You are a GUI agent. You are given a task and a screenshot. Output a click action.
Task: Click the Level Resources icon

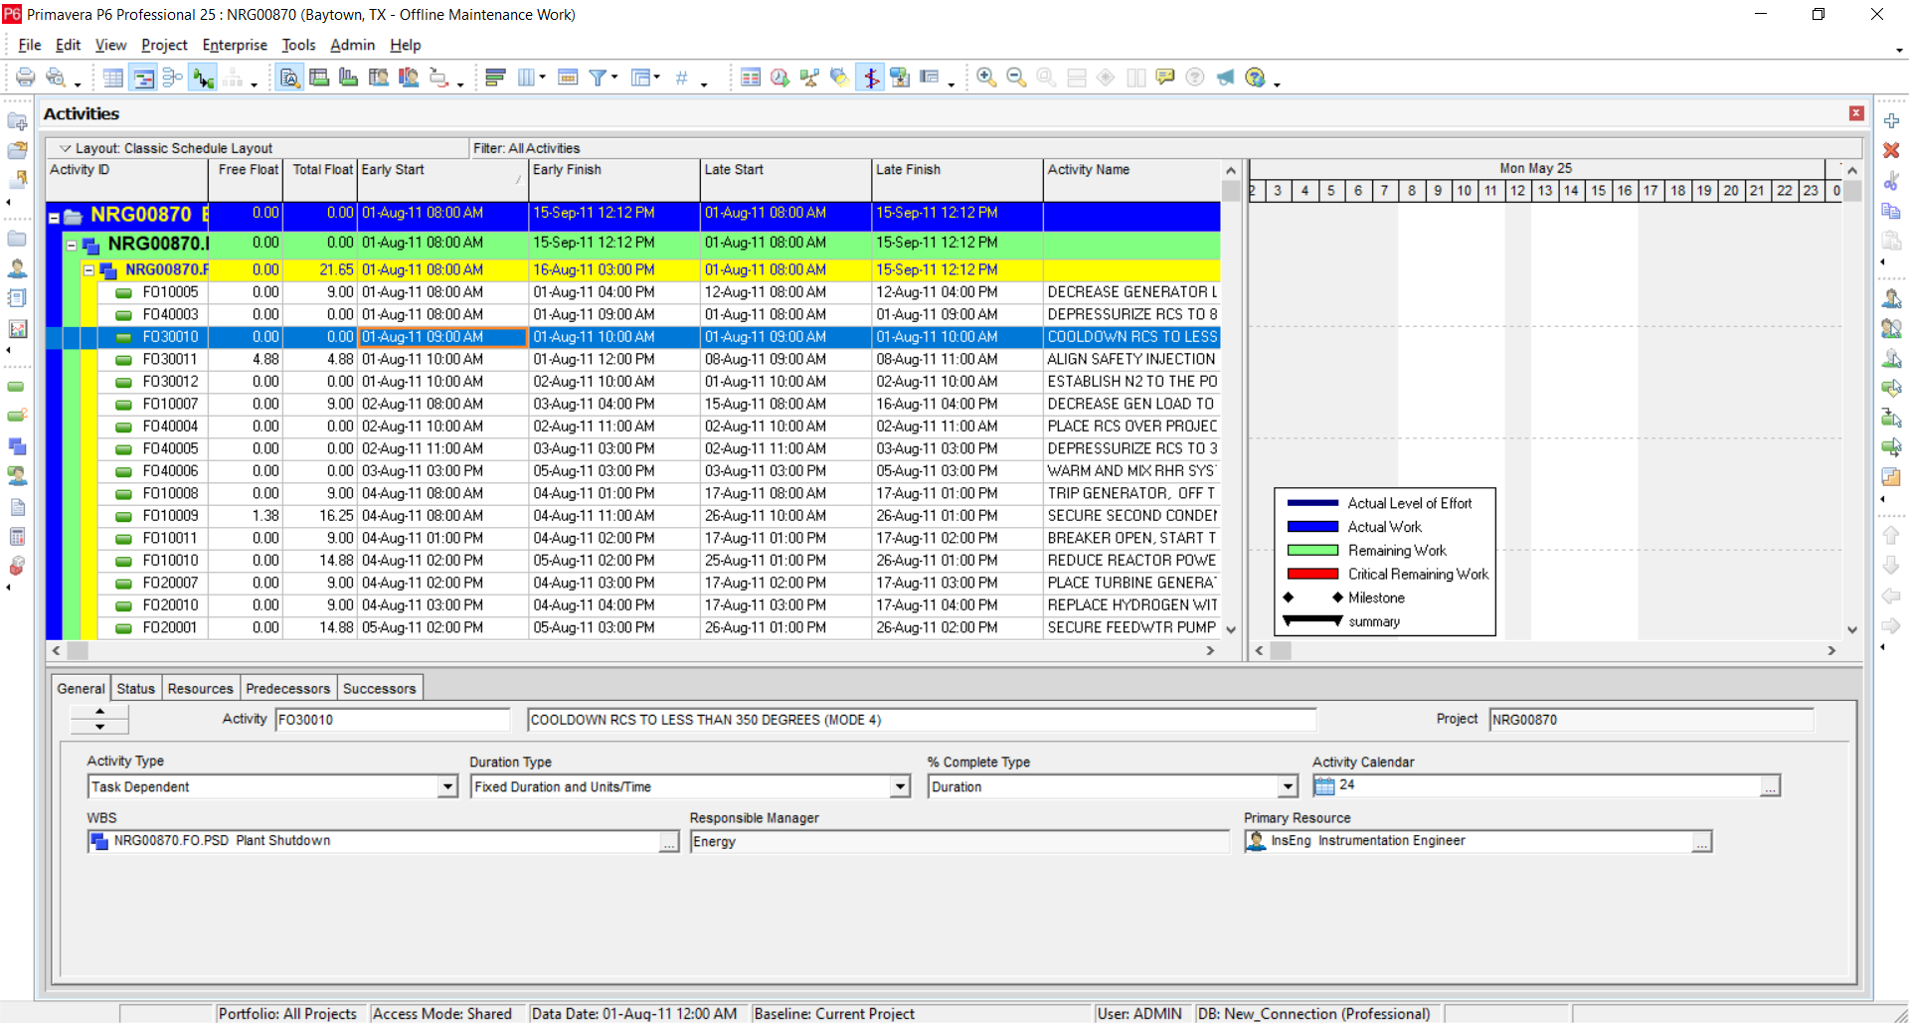coord(810,78)
